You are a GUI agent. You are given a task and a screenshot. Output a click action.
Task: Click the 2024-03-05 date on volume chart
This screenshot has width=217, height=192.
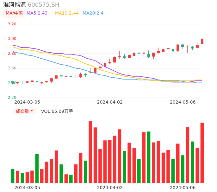27,188
